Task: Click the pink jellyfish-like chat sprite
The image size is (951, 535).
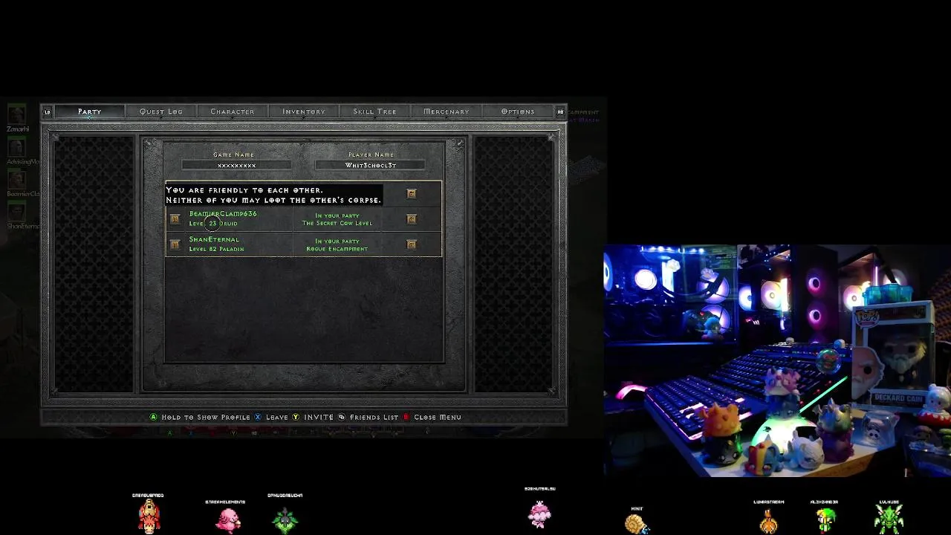Action: click(x=539, y=513)
